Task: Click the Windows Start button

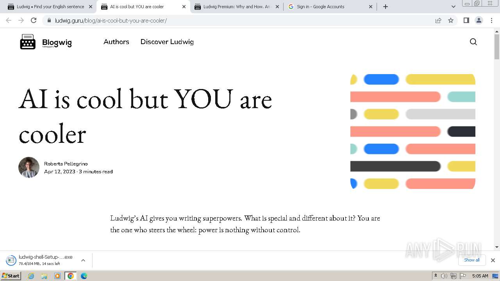Action: [x=11, y=276]
